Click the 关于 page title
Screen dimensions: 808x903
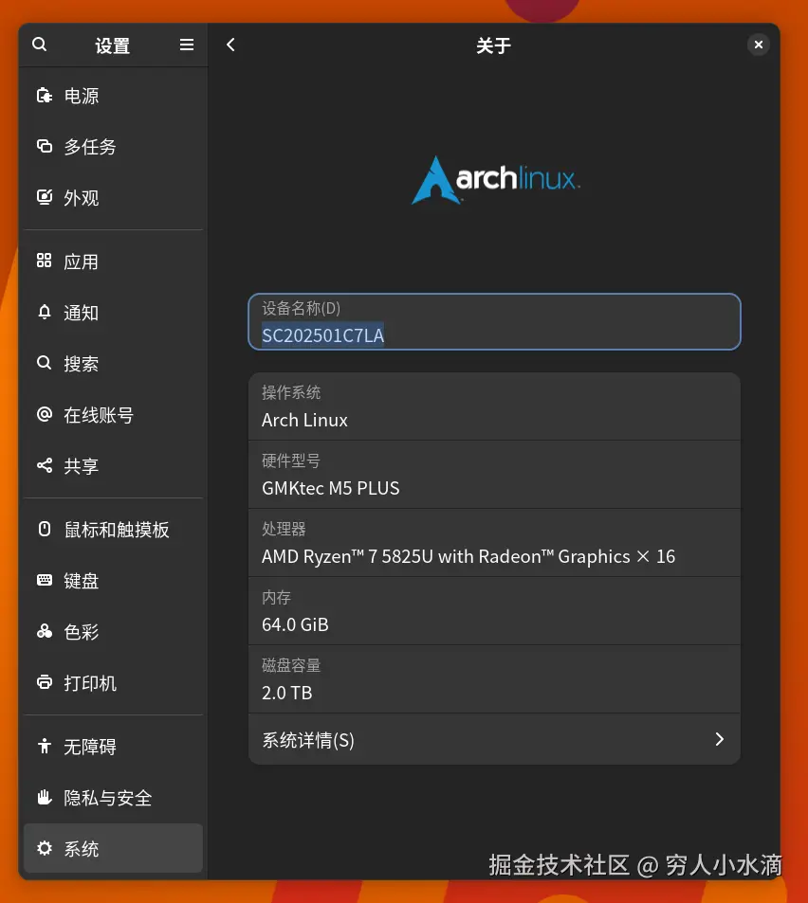pos(493,45)
